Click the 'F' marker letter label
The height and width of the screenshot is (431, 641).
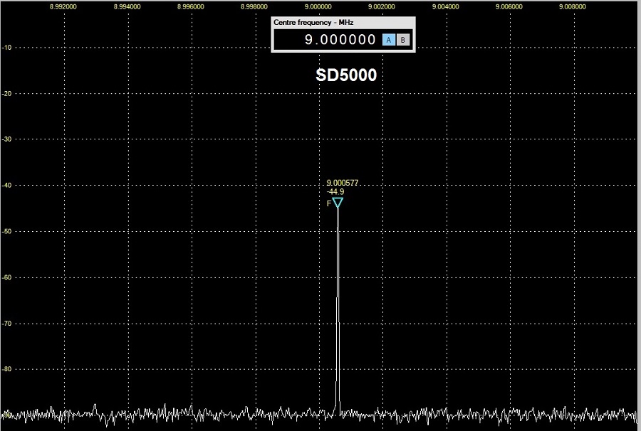329,203
